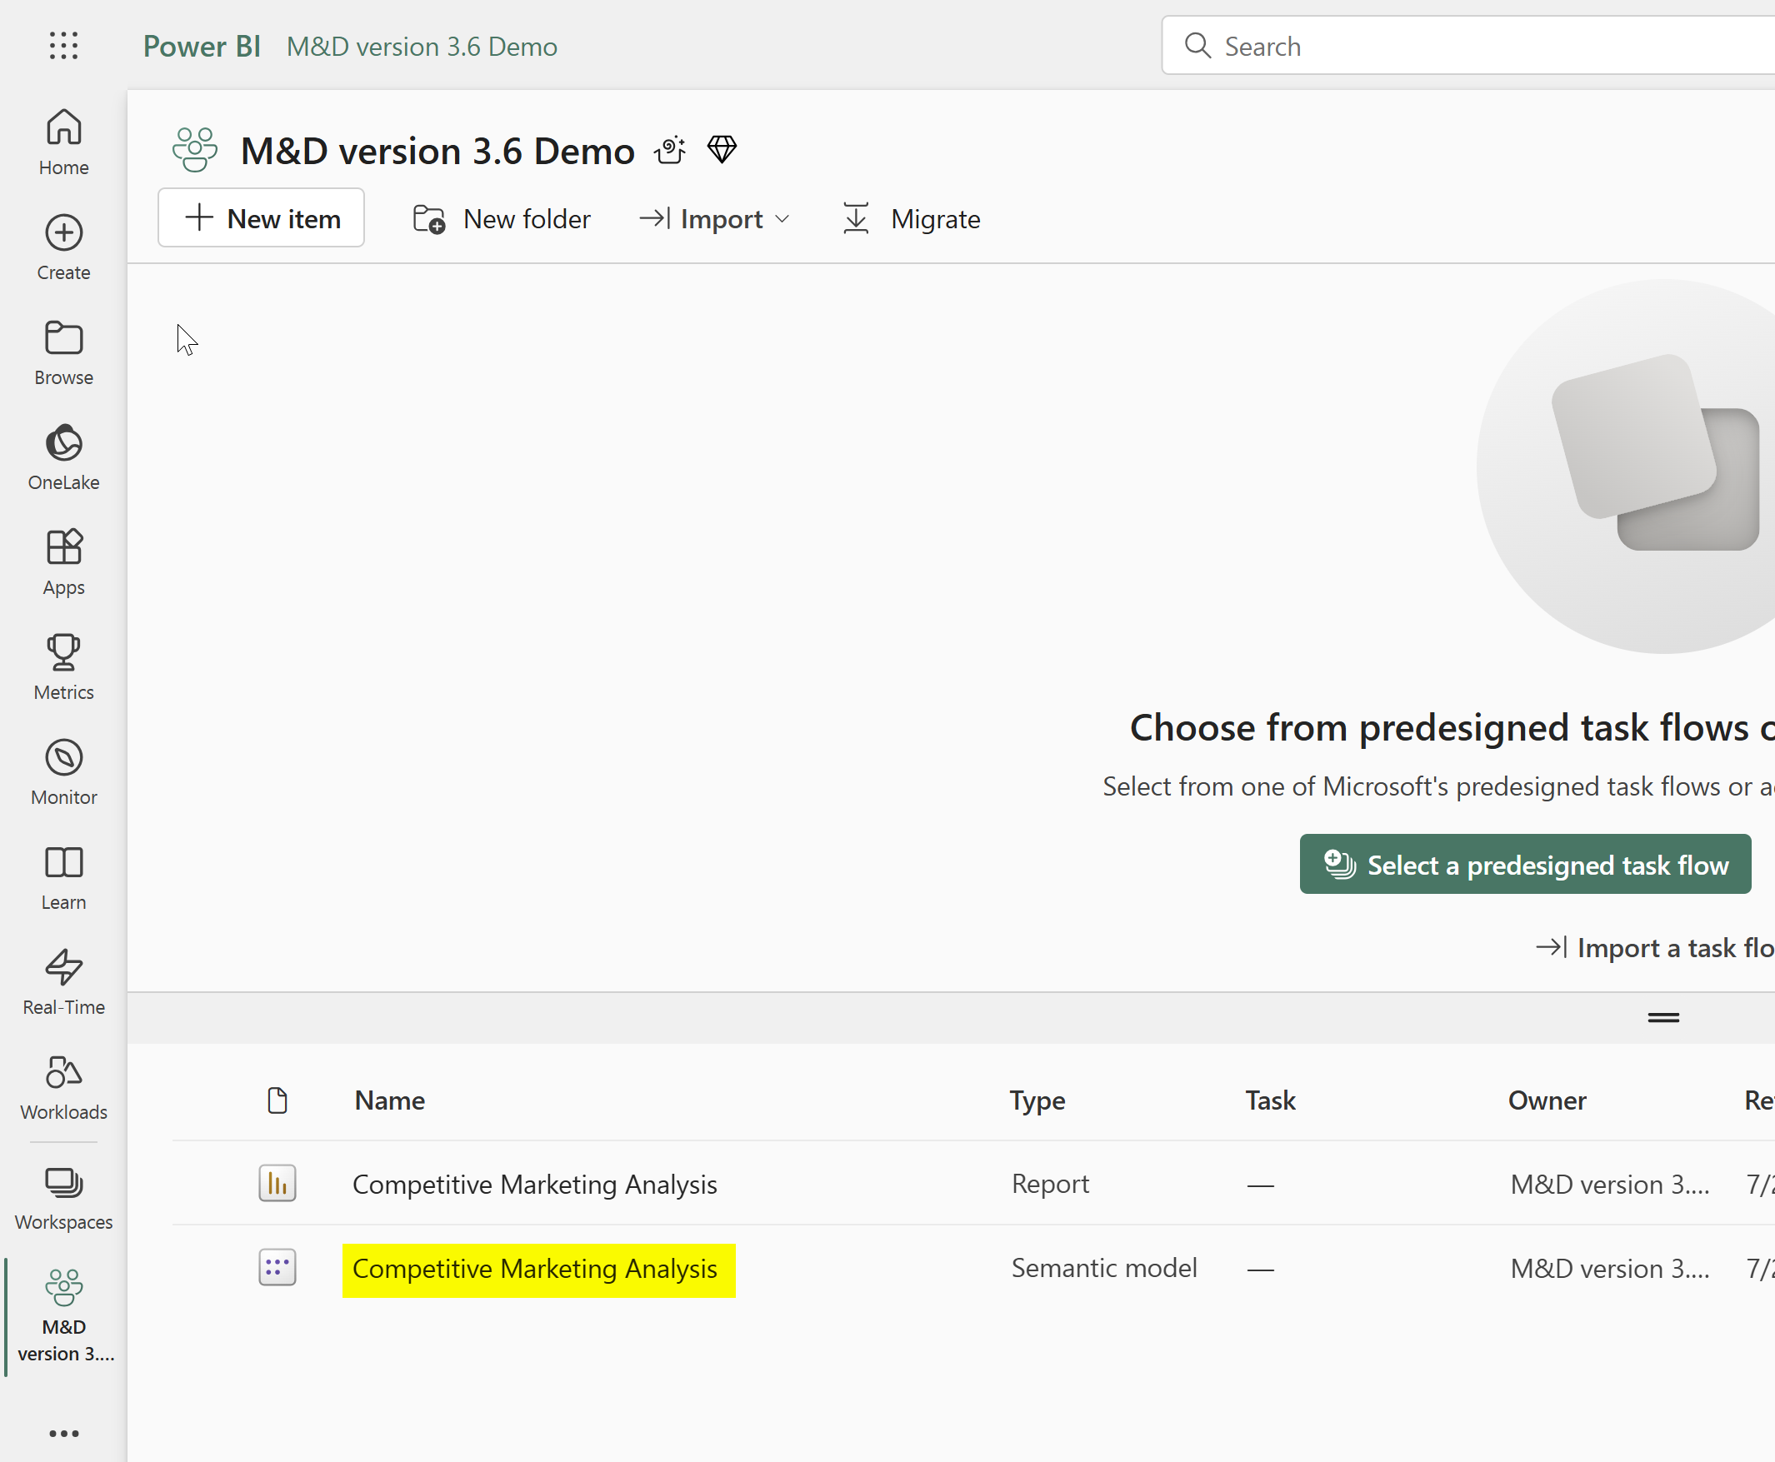Click the workspace people icon beside the title
Viewport: 1775px width, 1462px height.
coord(195,150)
